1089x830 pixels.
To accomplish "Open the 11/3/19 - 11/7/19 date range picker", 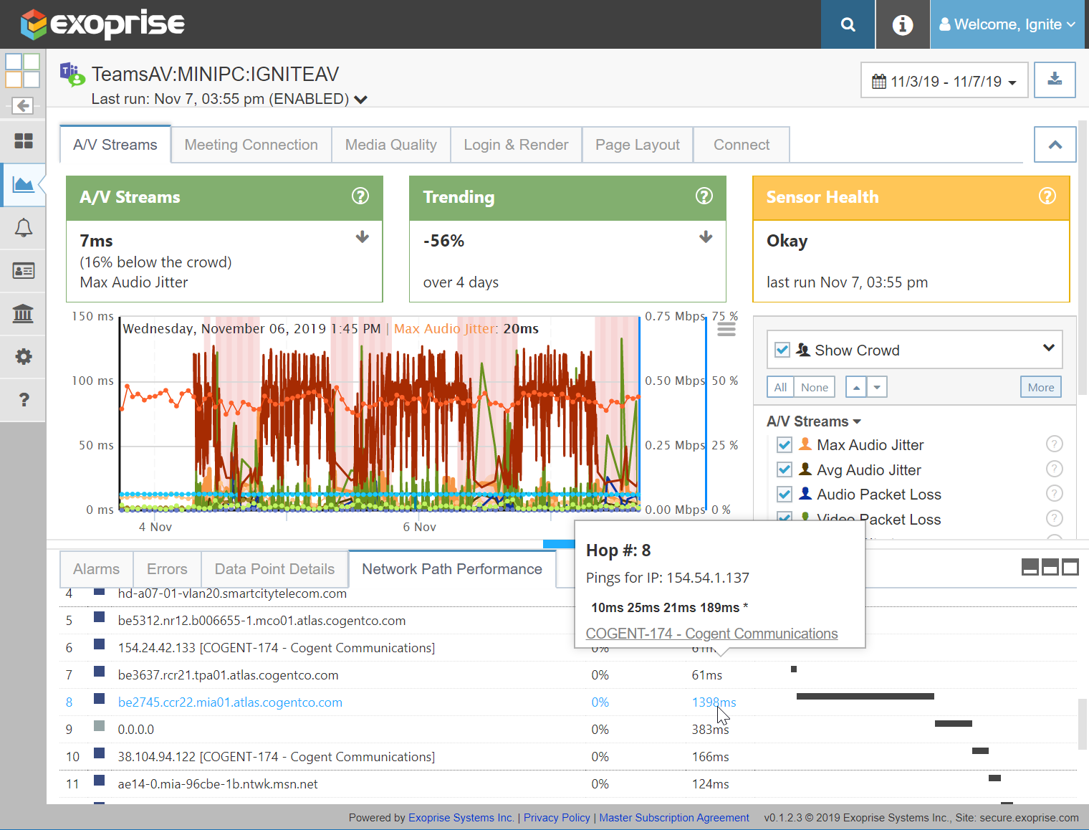I will [944, 80].
